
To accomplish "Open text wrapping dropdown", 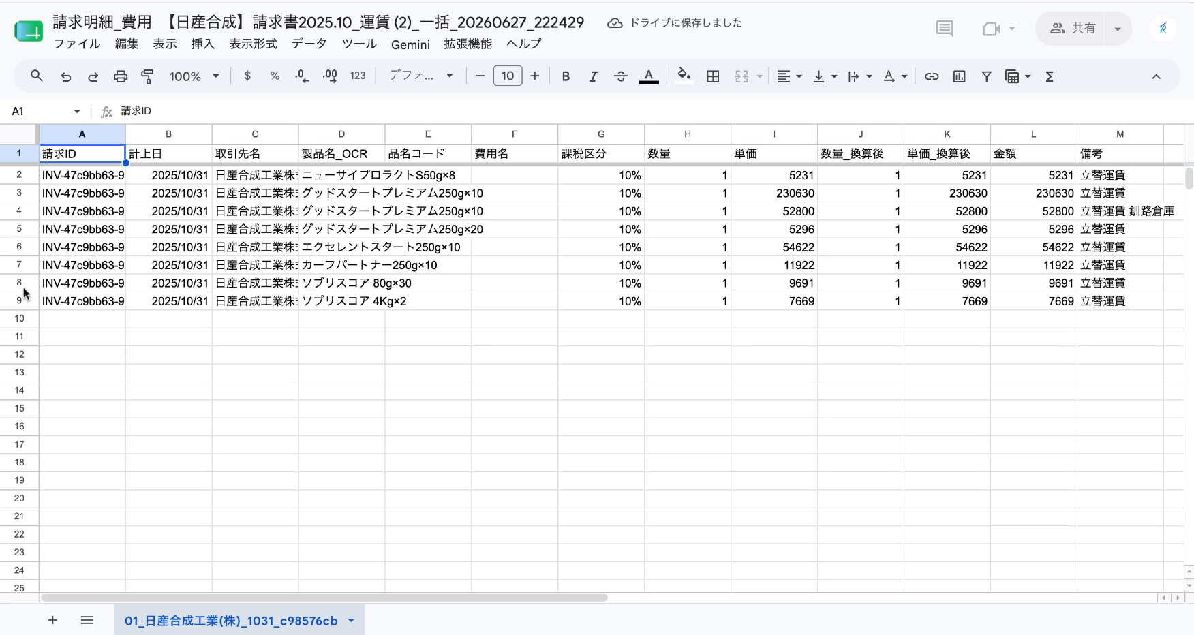I will (x=860, y=76).
